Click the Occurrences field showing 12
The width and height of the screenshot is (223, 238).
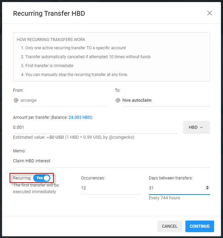(x=112, y=188)
